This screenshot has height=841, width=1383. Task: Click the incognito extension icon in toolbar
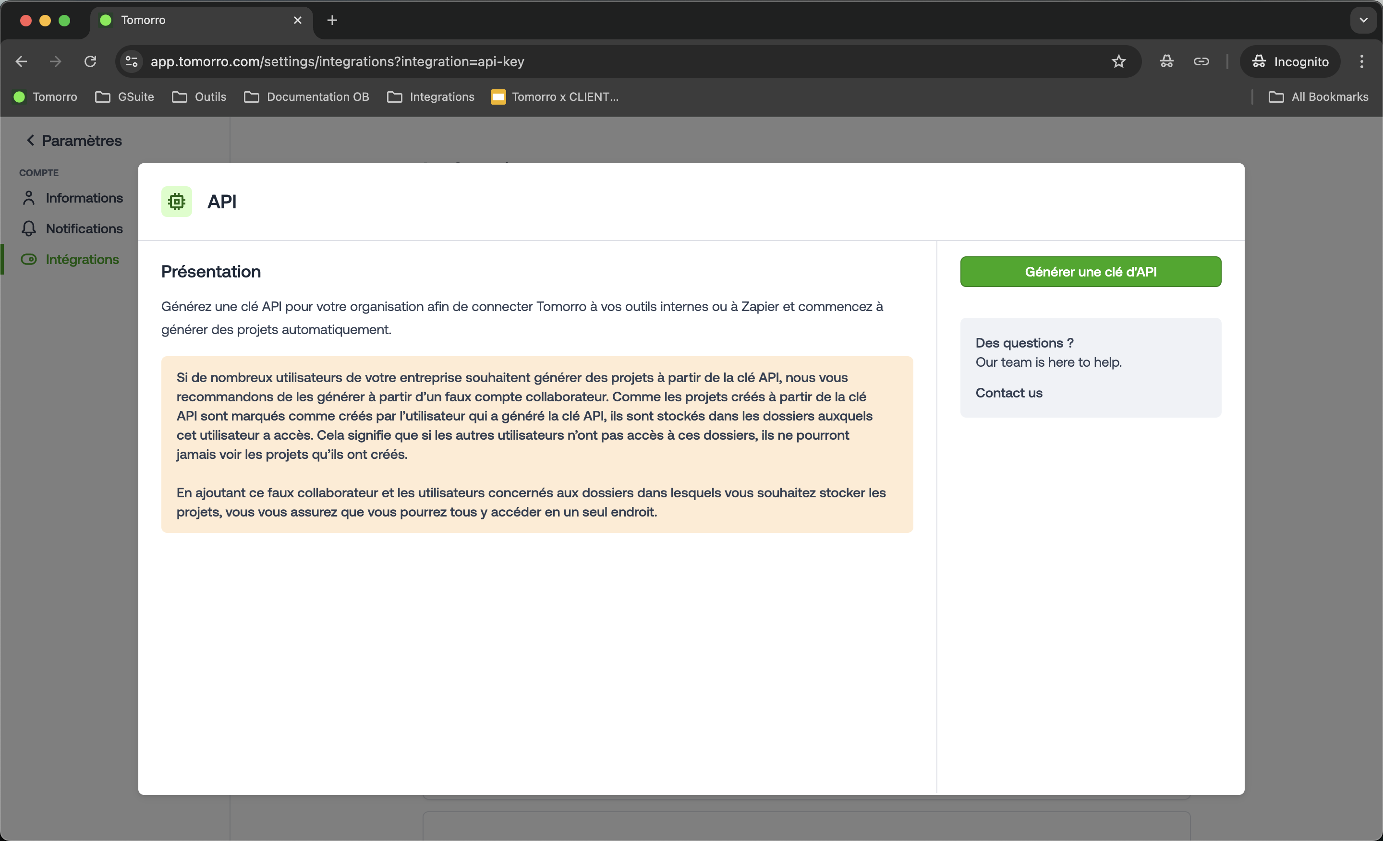(1166, 61)
